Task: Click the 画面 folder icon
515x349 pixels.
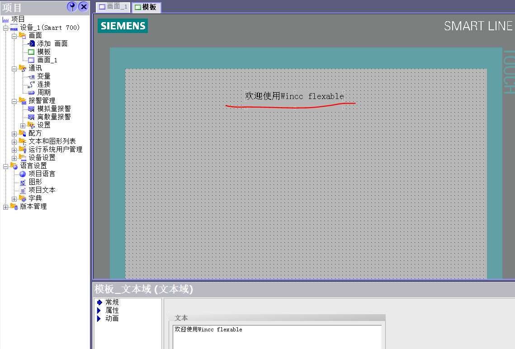Action: pos(23,35)
